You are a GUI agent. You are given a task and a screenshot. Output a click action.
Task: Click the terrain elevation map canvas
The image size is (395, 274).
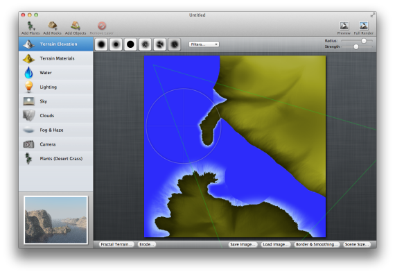tap(235, 146)
